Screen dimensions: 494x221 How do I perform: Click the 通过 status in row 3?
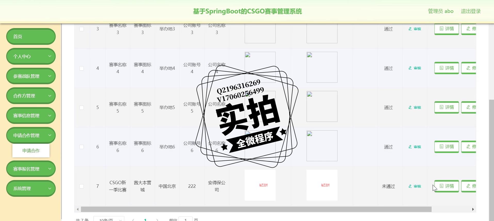tap(388, 29)
